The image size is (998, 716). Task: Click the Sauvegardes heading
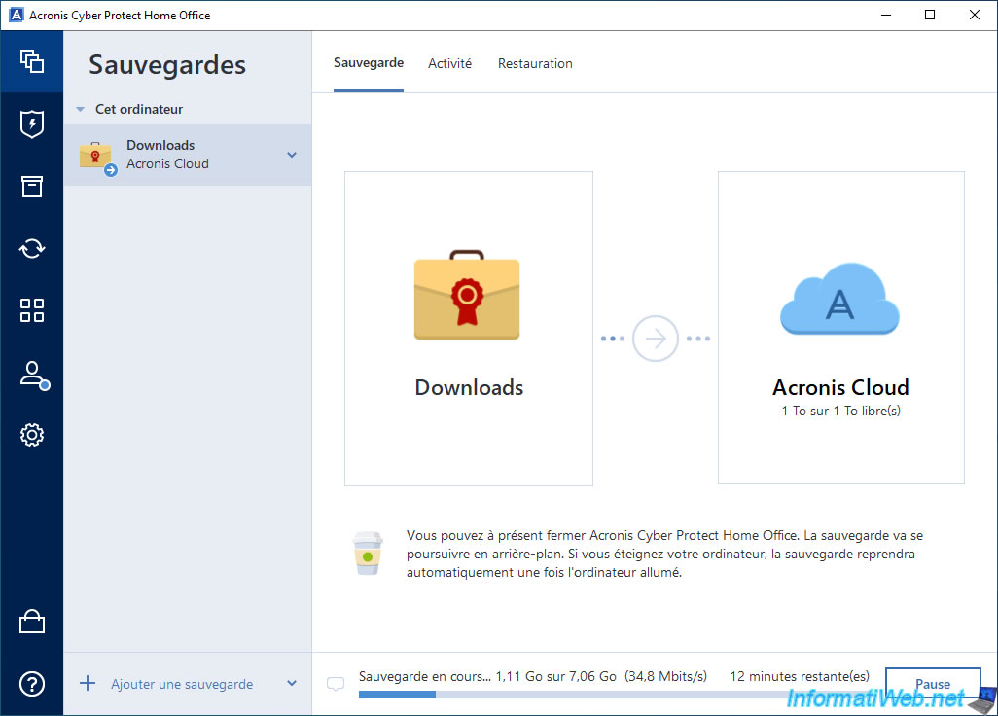tap(167, 65)
